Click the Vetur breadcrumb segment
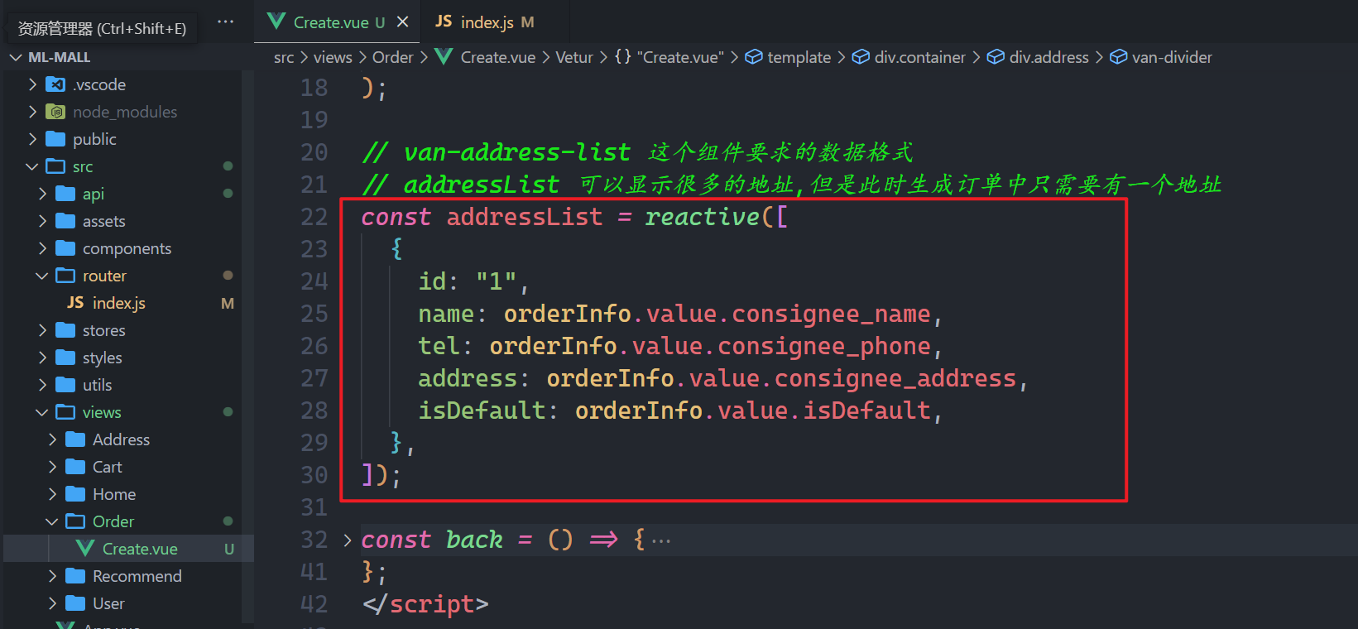The image size is (1358, 629). 574,57
